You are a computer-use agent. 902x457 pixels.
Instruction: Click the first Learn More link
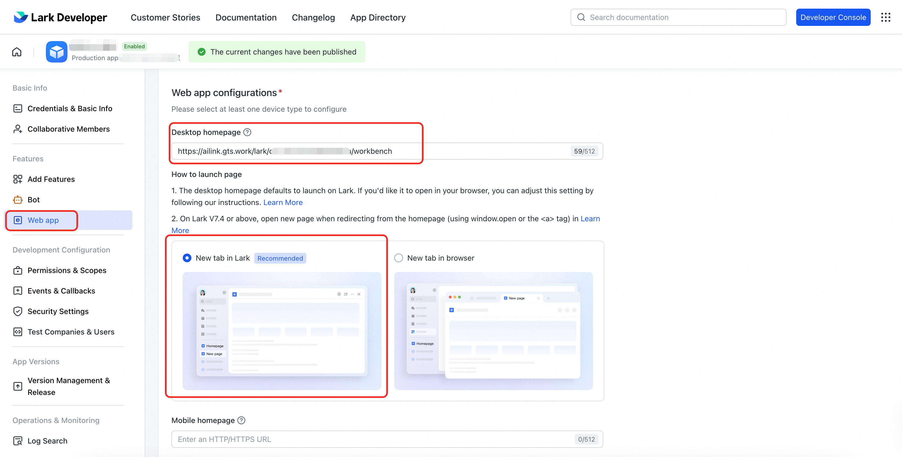pos(283,202)
